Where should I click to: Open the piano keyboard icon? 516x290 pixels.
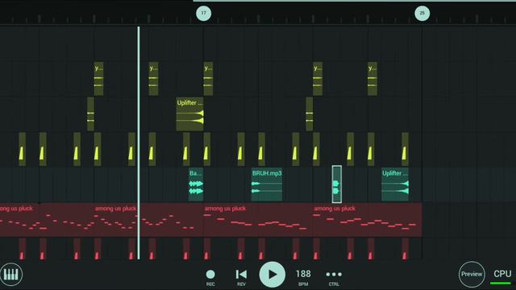(10, 274)
